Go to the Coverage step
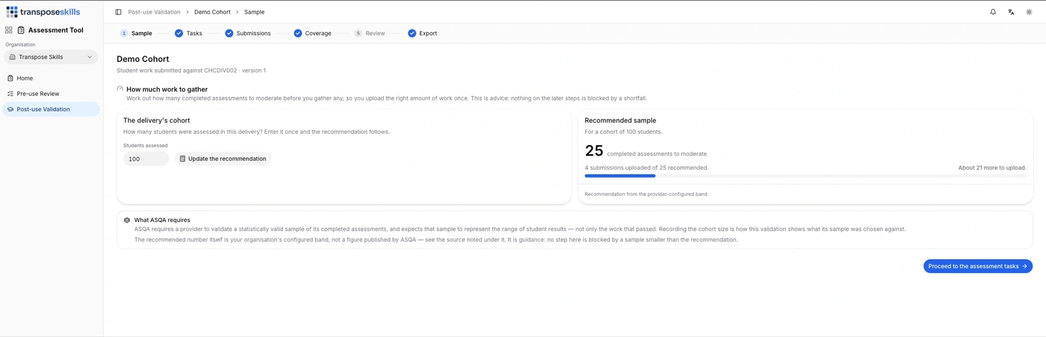 click(312, 33)
